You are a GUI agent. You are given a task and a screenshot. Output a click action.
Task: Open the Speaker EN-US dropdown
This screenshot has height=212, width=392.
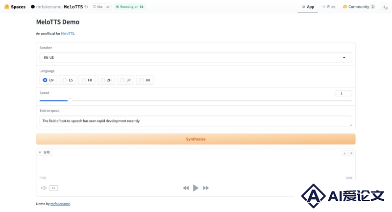click(196, 57)
